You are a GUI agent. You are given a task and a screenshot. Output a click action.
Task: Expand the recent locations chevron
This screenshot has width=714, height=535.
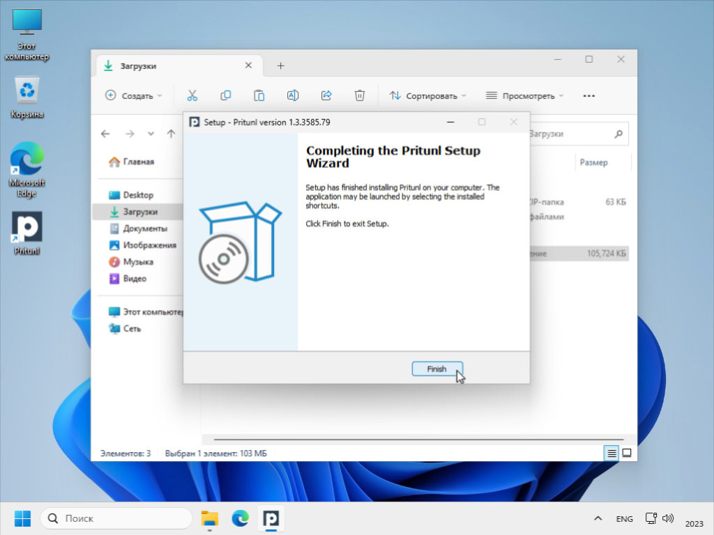(x=151, y=134)
